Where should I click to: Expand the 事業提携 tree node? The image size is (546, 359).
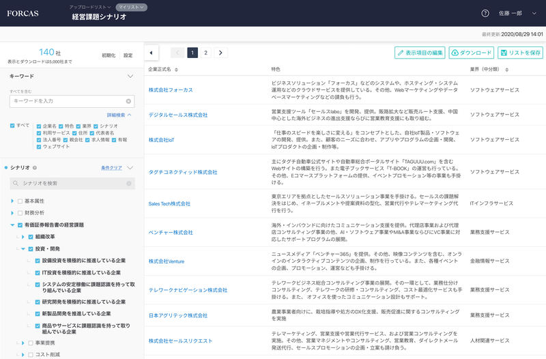point(23,343)
